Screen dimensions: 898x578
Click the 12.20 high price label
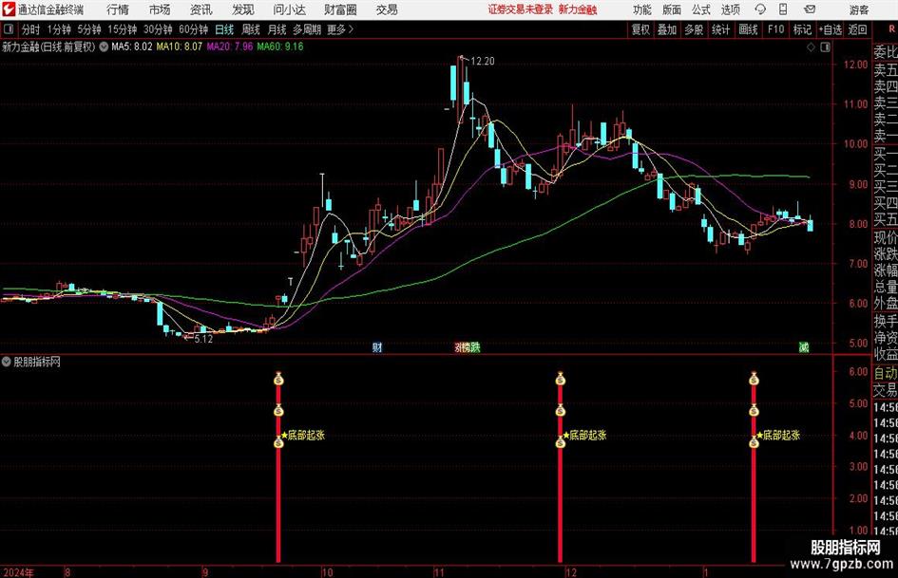[x=482, y=62]
